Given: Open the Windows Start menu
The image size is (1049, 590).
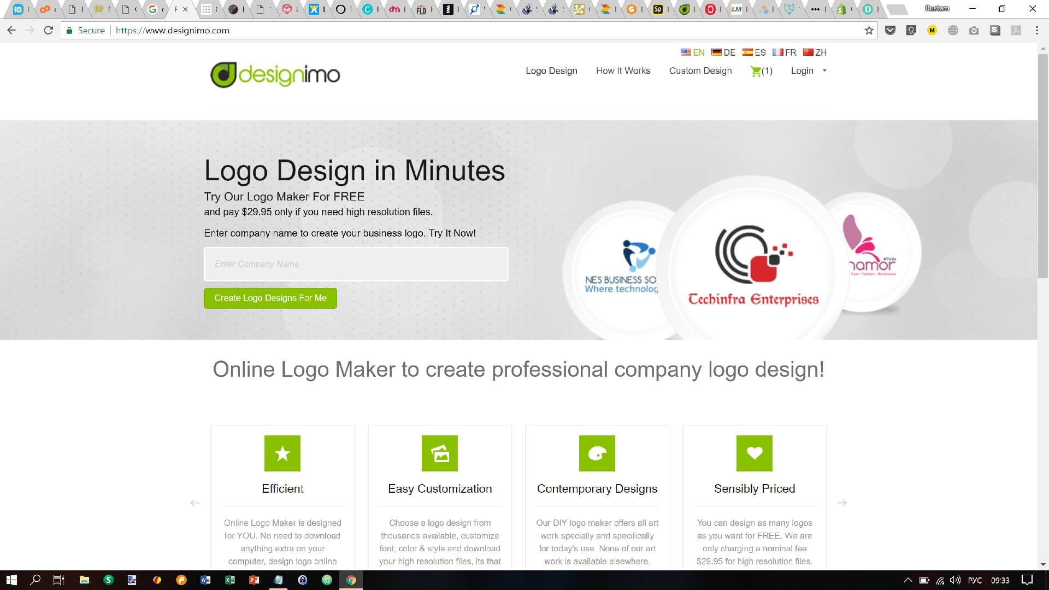Looking at the screenshot, I should [11, 580].
